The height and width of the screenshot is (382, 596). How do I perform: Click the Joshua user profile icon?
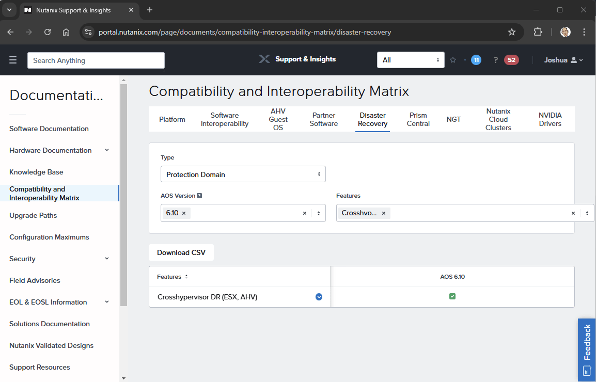pyautogui.click(x=574, y=60)
